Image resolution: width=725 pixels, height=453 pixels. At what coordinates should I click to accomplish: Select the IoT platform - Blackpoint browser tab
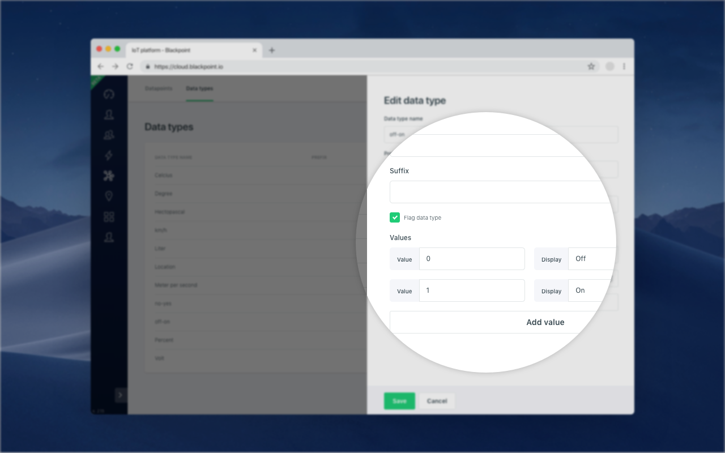tap(194, 50)
